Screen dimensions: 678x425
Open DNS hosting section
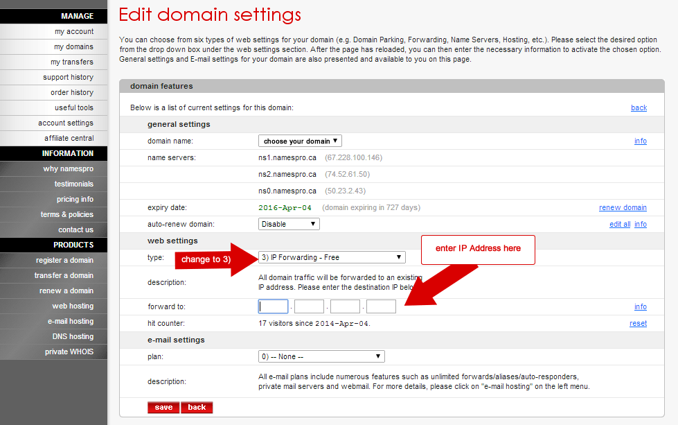tap(76, 336)
